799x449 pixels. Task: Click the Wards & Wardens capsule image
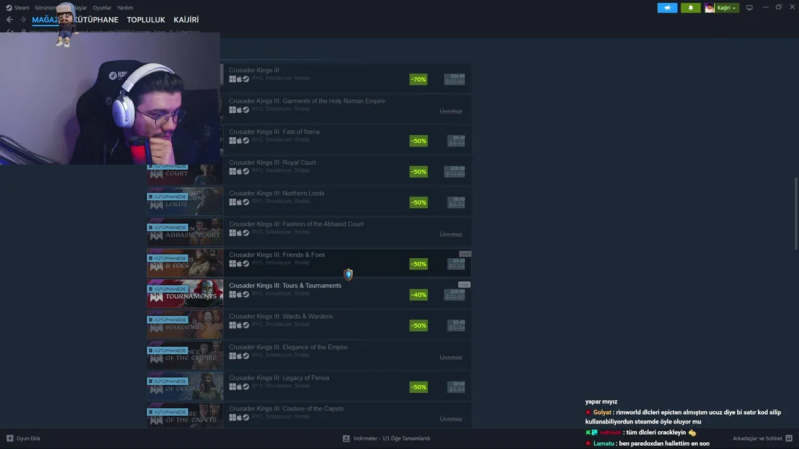[185, 324]
